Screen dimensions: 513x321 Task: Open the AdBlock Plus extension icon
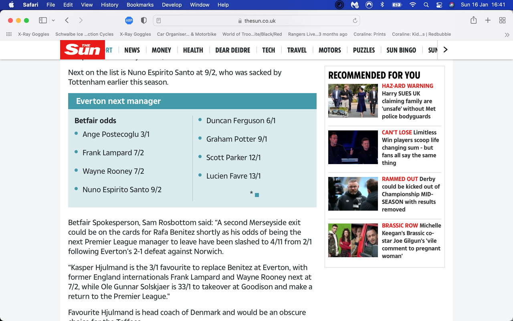click(129, 20)
